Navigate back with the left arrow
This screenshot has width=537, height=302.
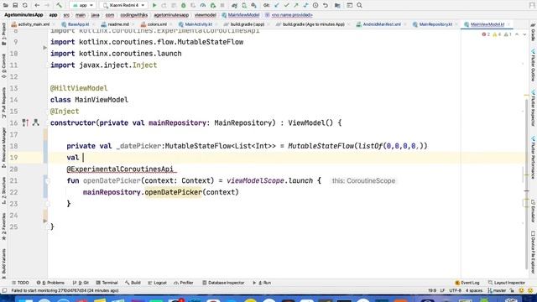37,6
